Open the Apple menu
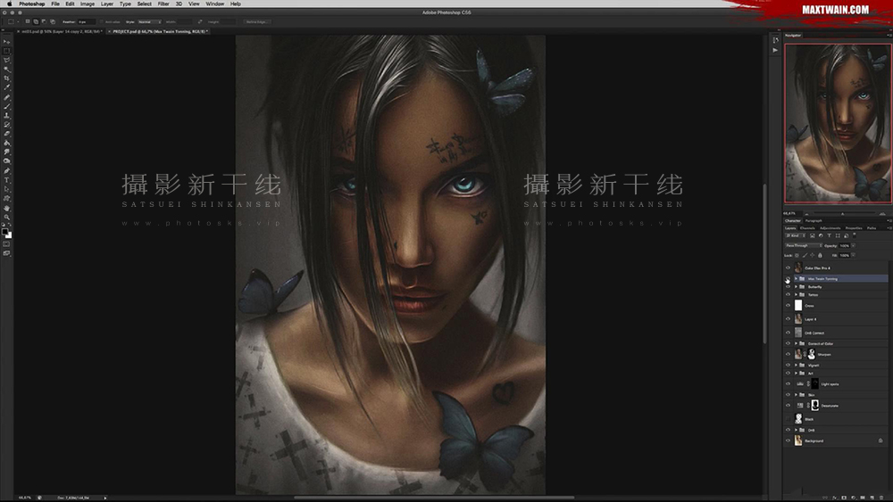Viewport: 893px width, 502px height. coord(9,4)
